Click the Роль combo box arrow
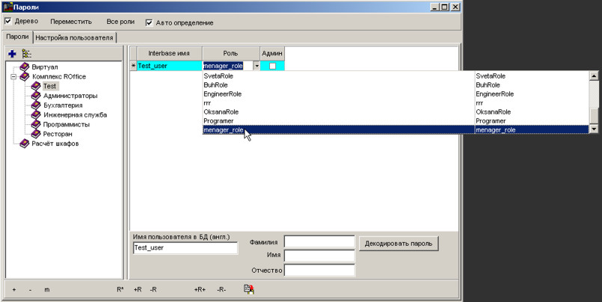602x302 pixels. click(x=257, y=67)
